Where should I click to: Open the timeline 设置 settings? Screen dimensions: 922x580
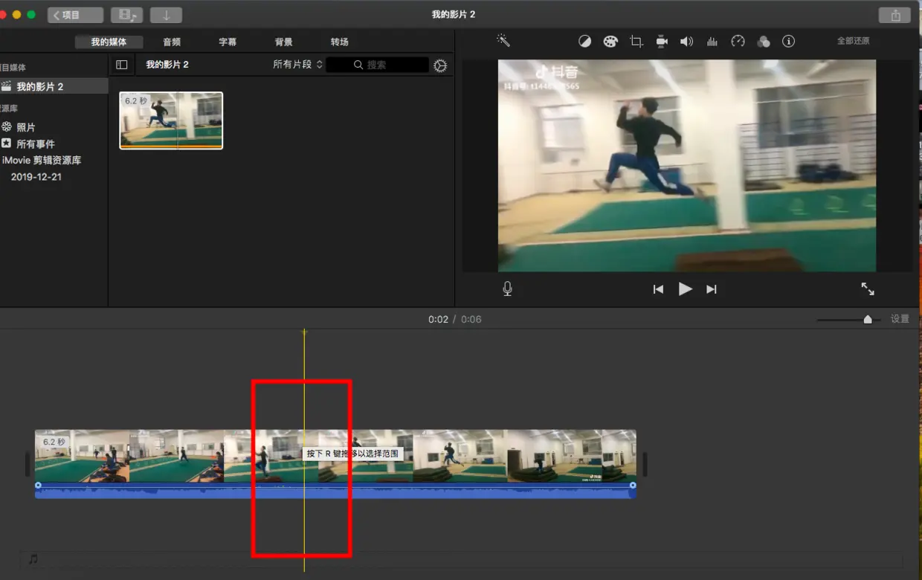tap(900, 319)
